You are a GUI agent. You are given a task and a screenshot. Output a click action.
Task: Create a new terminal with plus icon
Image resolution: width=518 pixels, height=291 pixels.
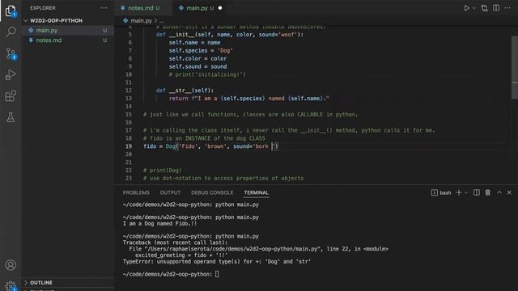459,192
